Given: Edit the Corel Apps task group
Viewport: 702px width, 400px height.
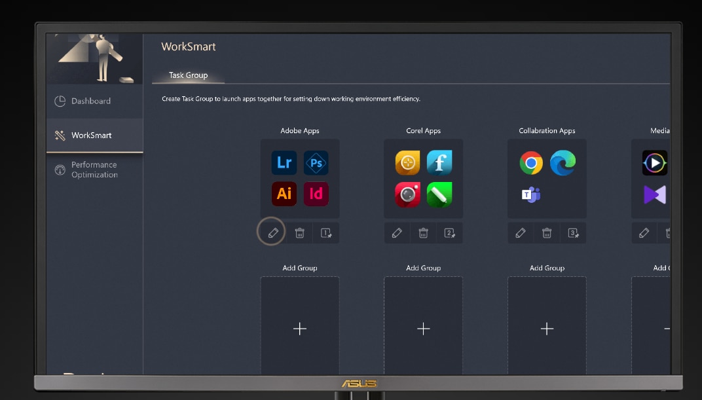Looking at the screenshot, I should click(x=397, y=232).
